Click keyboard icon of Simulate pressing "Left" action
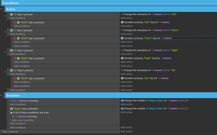 pyautogui.click(x=122, y=22)
